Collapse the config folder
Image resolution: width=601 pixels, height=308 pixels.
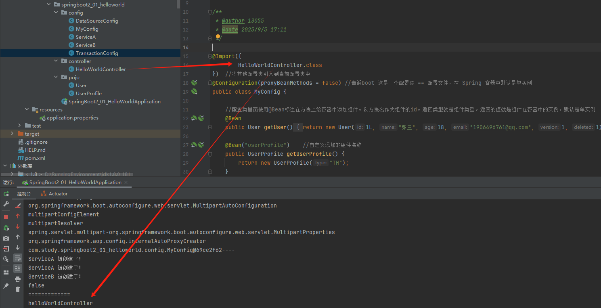pos(56,13)
